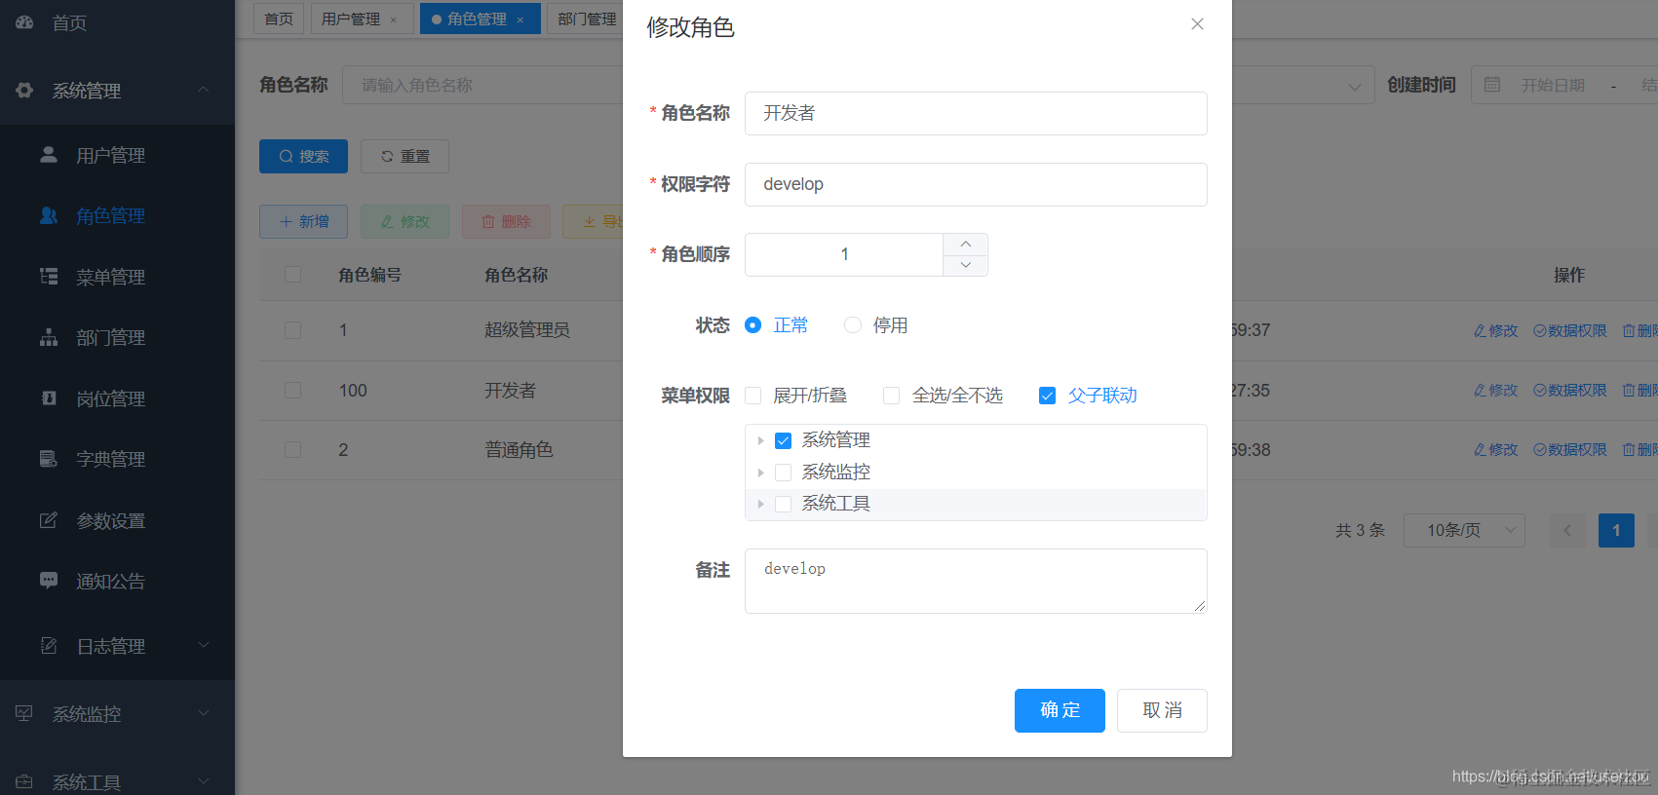Toggle the 展开/折叠 checkbox
Screen dimensions: 1658x795
click(x=752, y=396)
